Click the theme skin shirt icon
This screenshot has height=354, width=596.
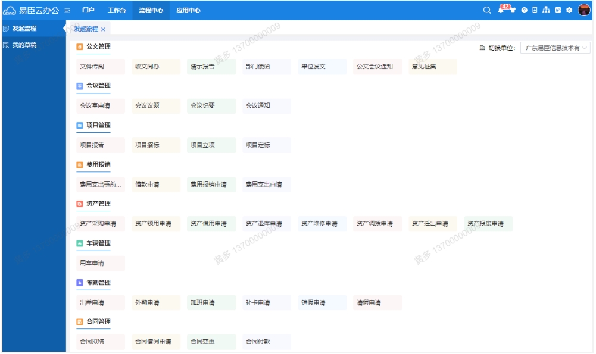pos(513,10)
